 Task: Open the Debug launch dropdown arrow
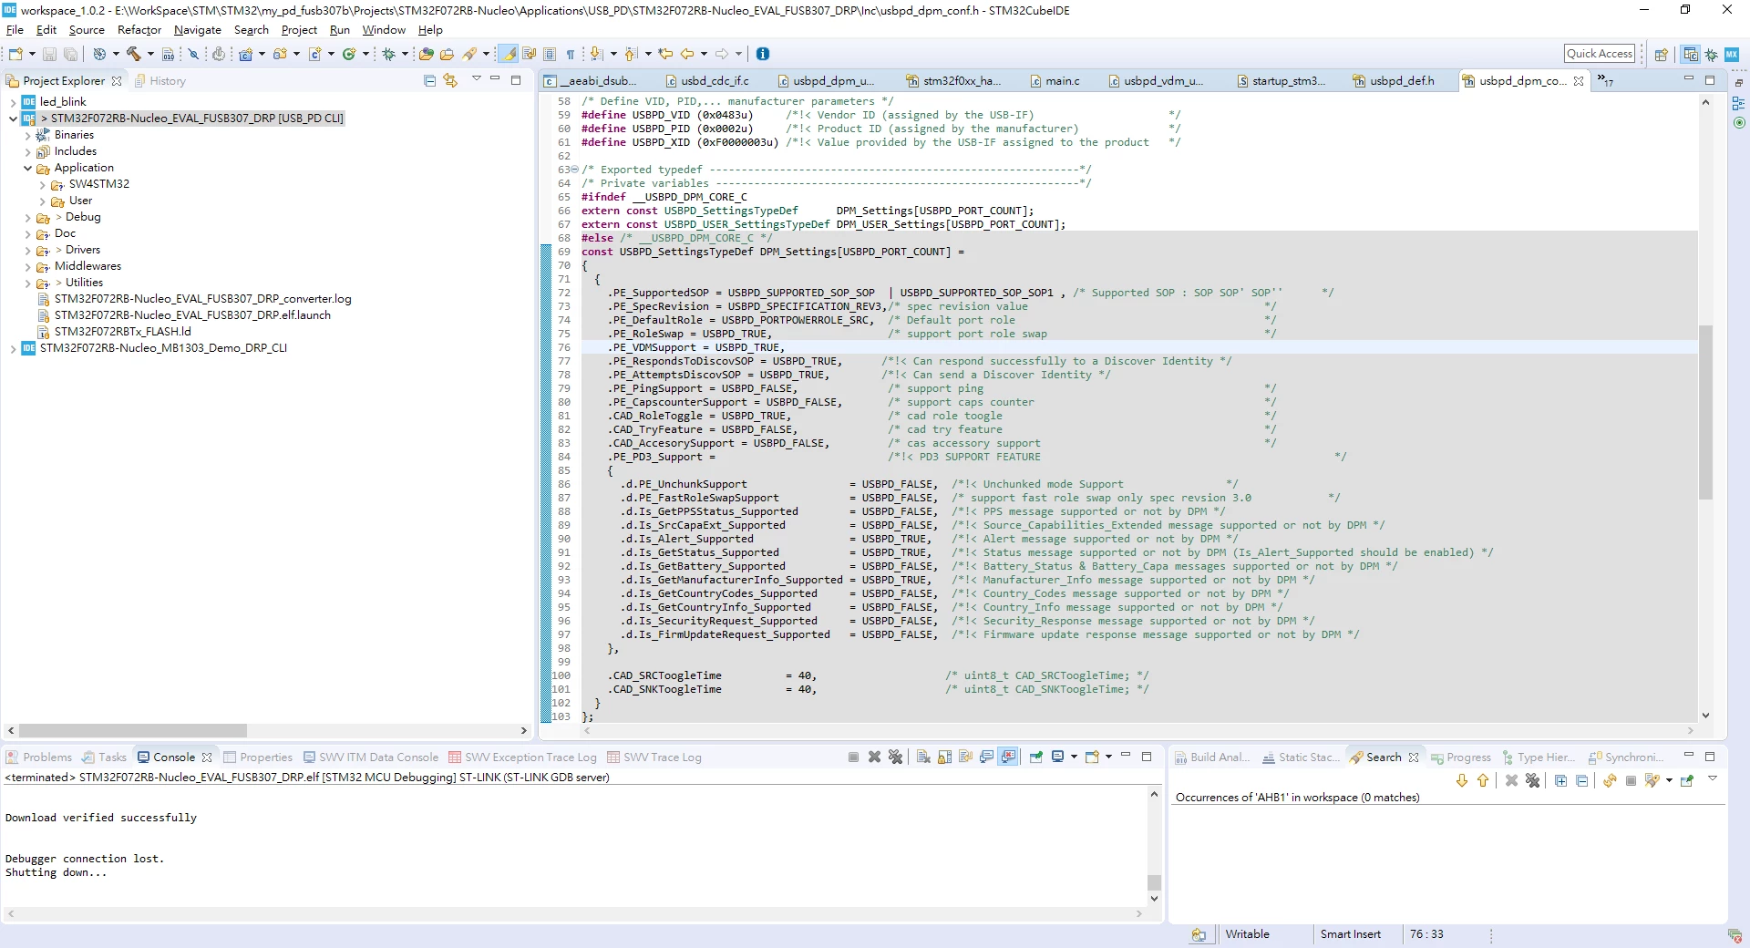[405, 54]
